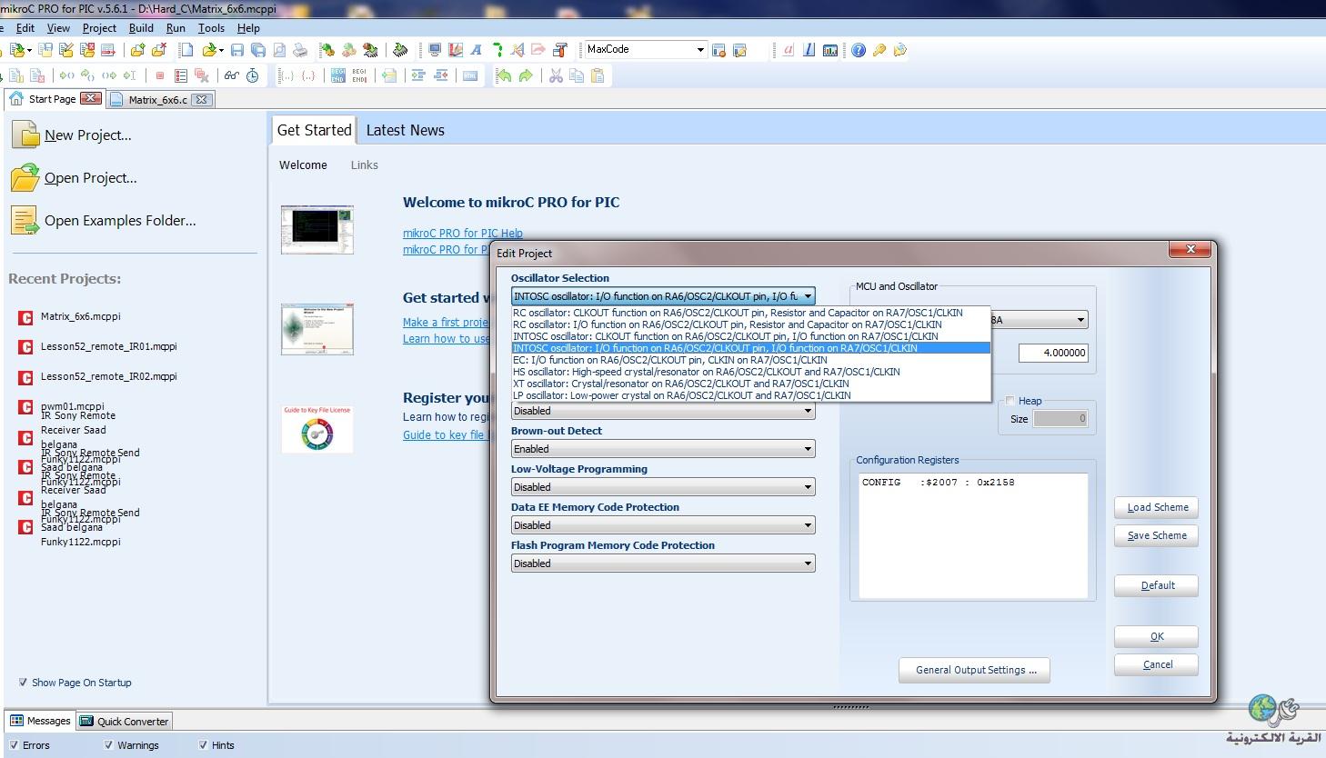This screenshot has width=1326, height=758.
Task: Click the Save Scheme button
Action: point(1157,535)
